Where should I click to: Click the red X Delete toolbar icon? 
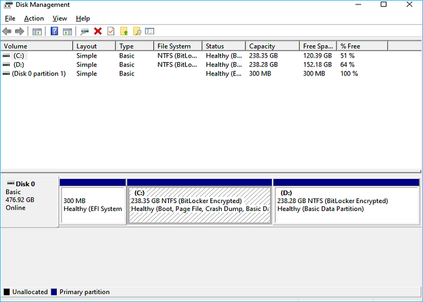[x=98, y=31]
